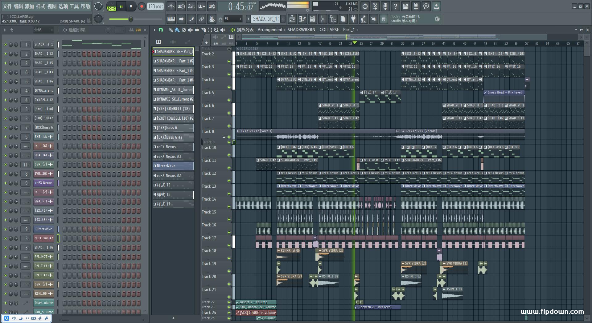Expand Track 8 group arrow

click(224, 137)
